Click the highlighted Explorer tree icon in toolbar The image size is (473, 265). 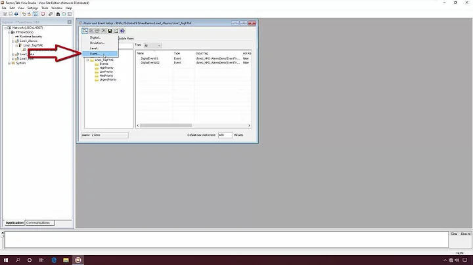pyautogui.click(x=35, y=14)
